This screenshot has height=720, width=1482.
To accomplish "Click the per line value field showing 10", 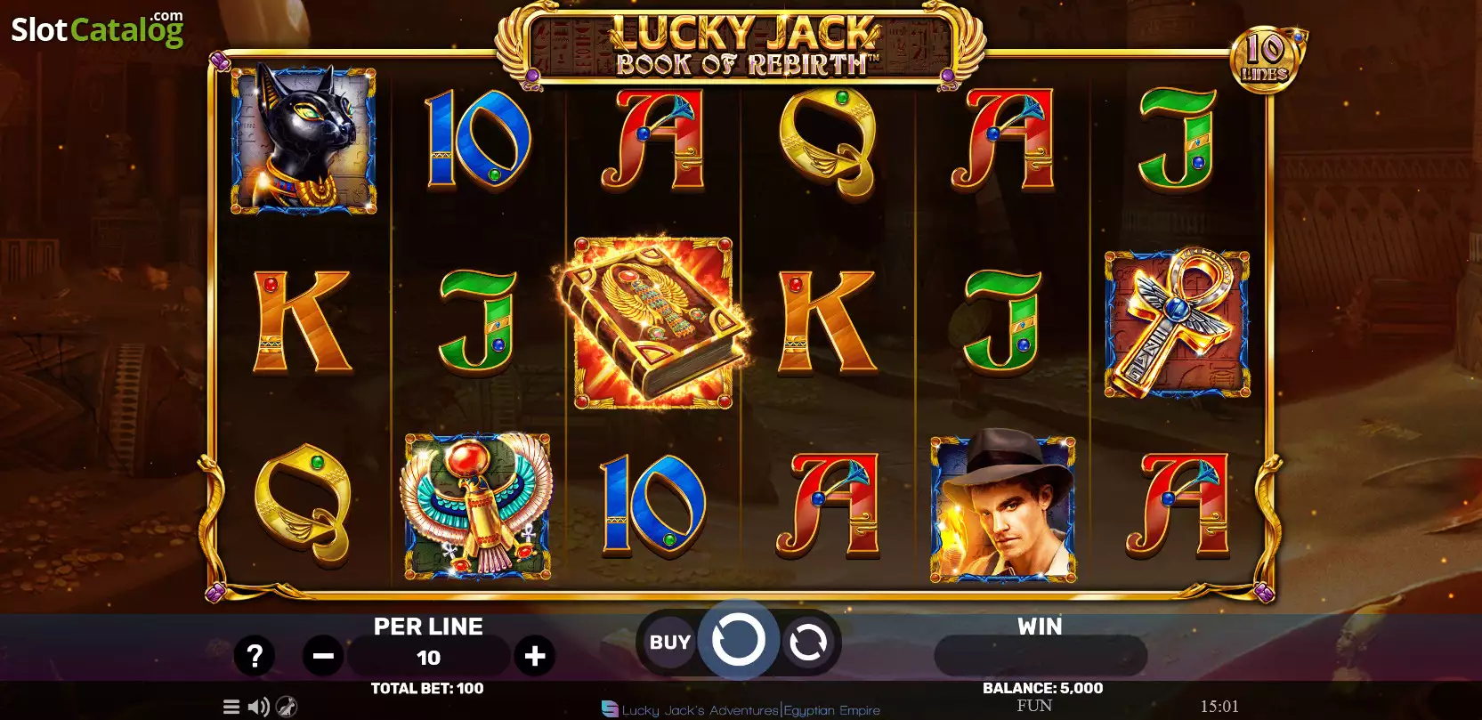I will point(429,658).
